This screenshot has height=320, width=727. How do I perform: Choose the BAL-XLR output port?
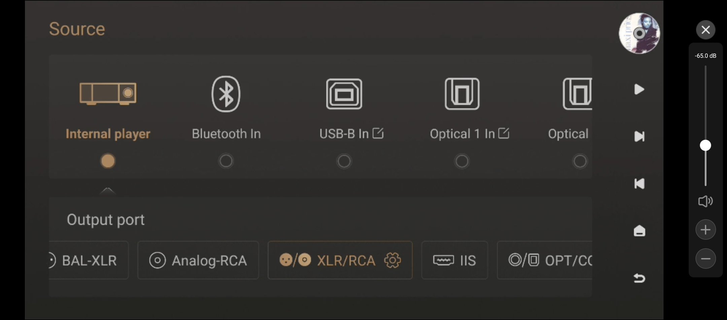(89, 260)
